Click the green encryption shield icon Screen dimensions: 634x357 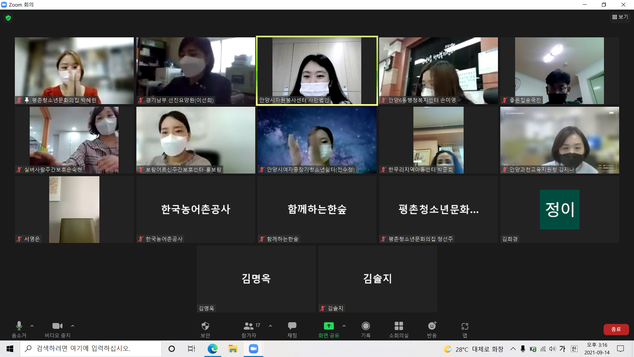tap(8, 18)
